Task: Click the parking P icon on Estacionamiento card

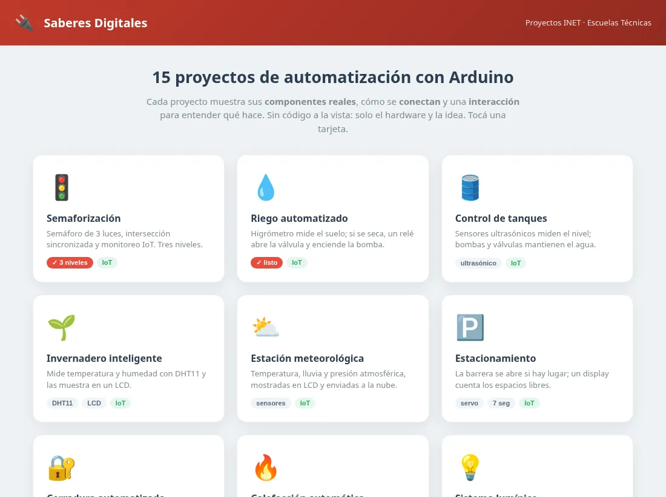Action: [470, 327]
